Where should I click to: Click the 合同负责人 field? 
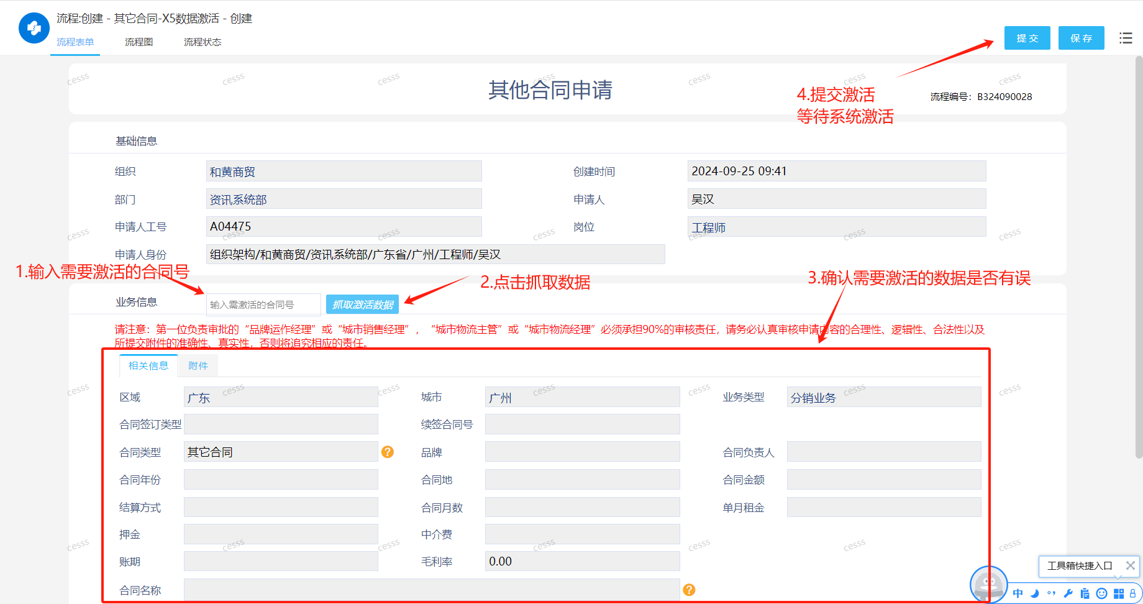coord(884,452)
